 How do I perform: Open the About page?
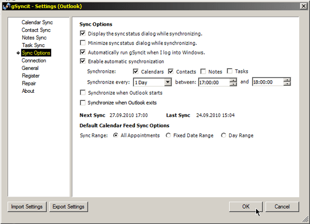tap(28, 91)
